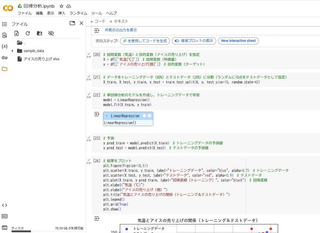Close the ファイル side panel
320x233 pixels.
(x=81, y=23)
